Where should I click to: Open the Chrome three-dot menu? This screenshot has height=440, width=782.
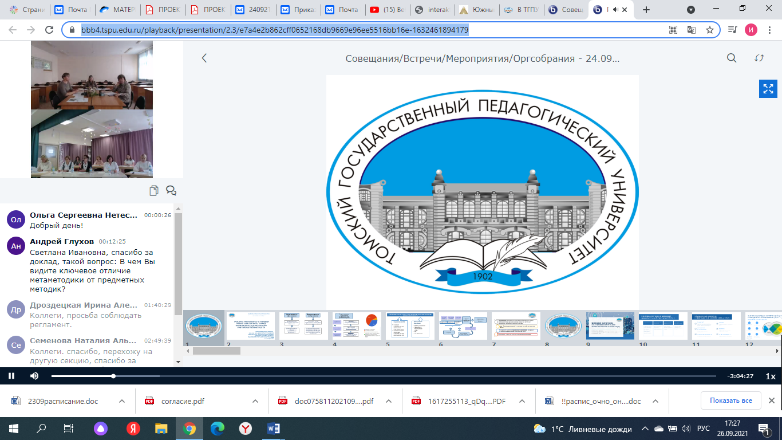769,30
